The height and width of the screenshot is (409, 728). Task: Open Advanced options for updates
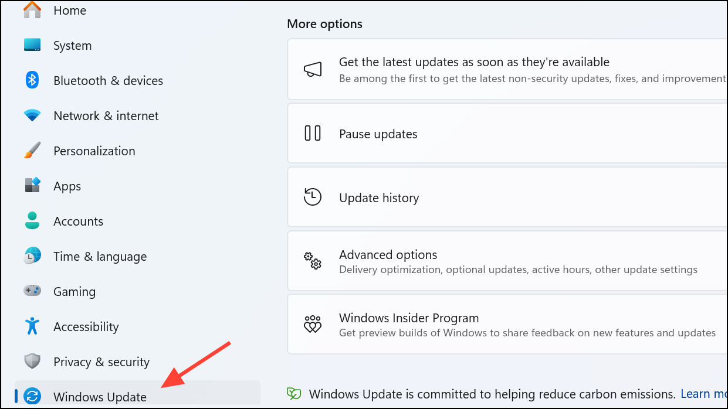[x=388, y=255]
